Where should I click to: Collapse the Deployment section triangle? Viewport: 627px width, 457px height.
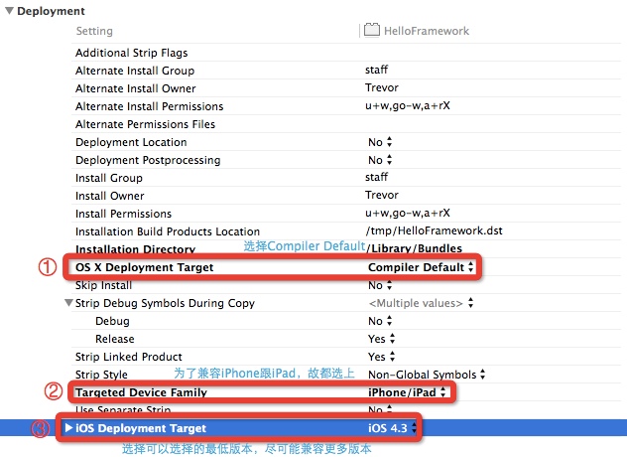pos(9,11)
